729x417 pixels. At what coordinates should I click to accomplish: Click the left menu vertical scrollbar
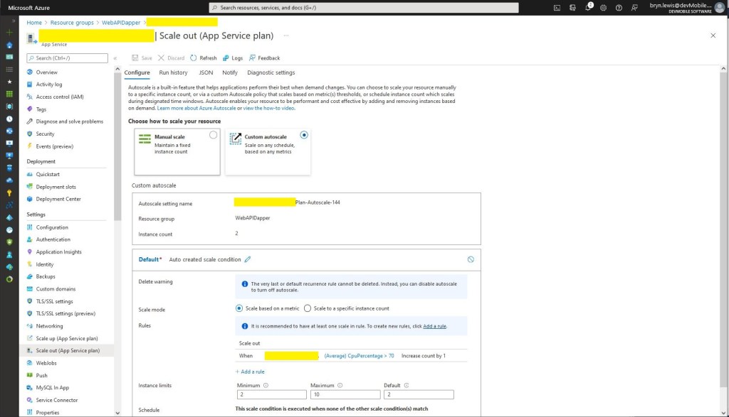[x=118, y=178]
